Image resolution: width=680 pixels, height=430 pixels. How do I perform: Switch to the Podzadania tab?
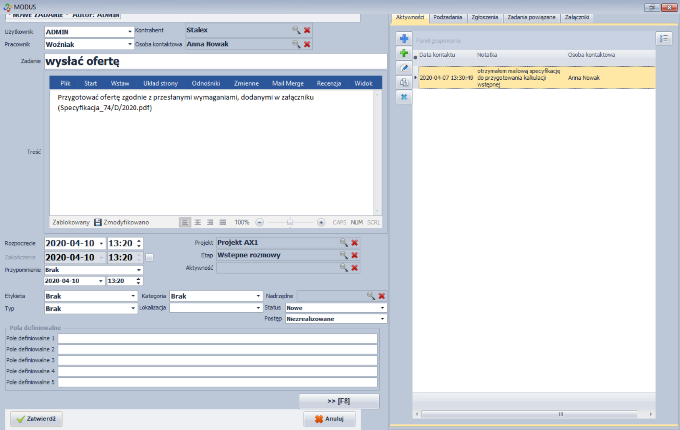[448, 17]
